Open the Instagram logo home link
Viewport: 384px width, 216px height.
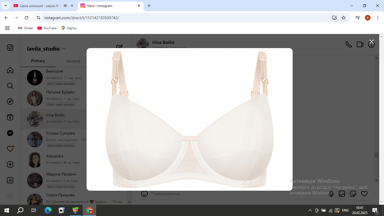tap(10, 48)
